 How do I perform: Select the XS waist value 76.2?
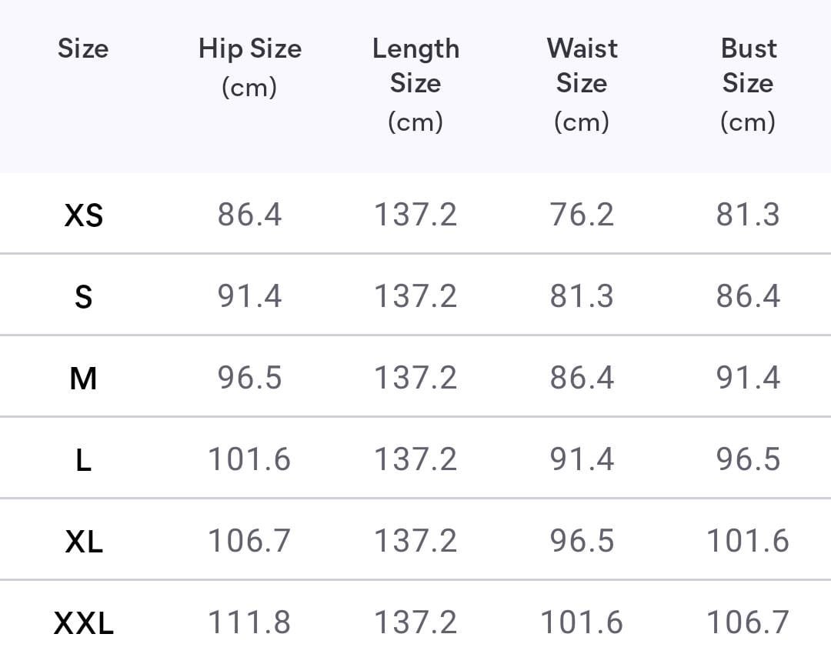(x=582, y=215)
